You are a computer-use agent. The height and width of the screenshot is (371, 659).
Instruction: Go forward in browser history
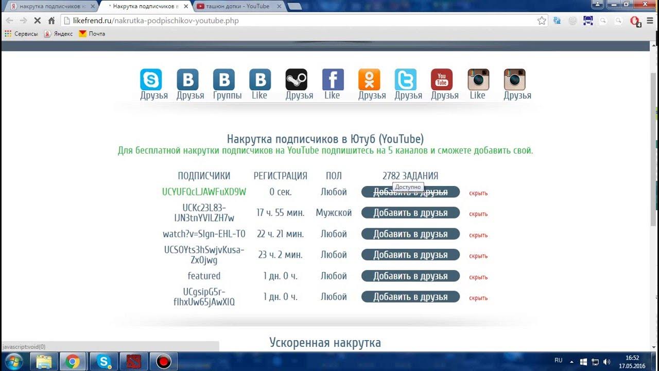click(x=23, y=21)
